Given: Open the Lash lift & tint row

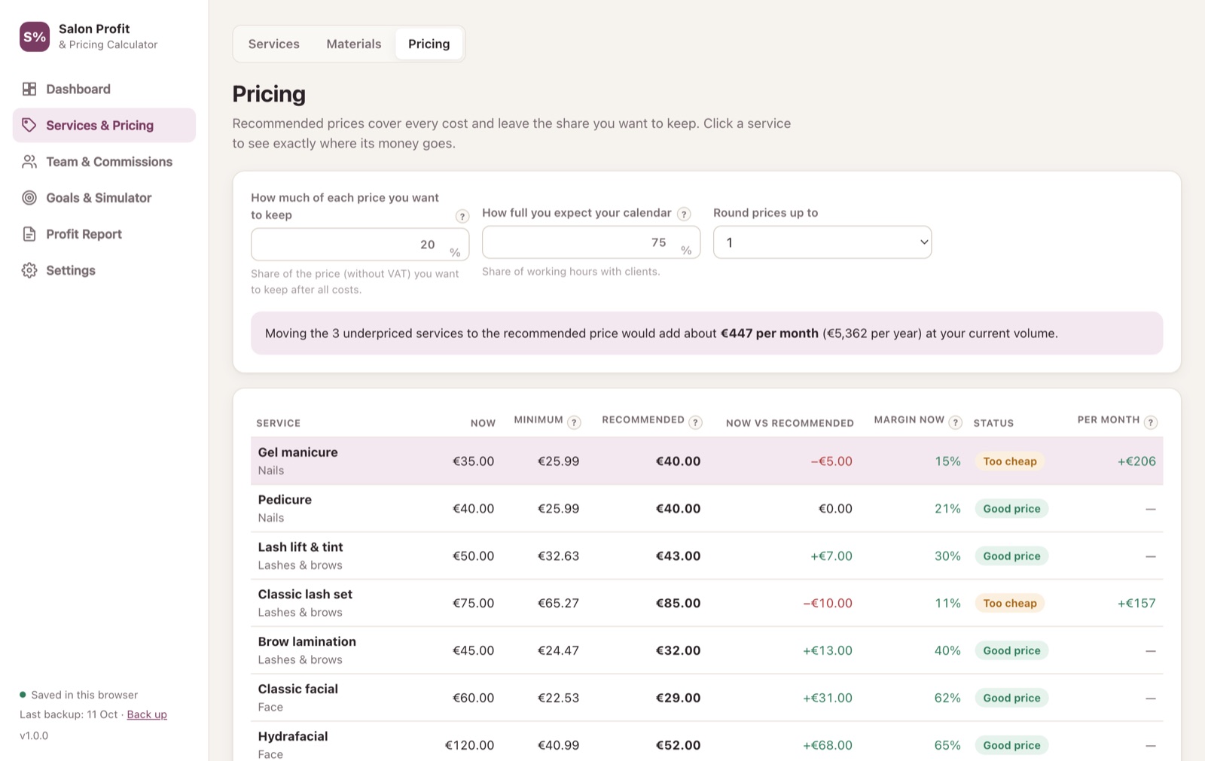Looking at the screenshot, I should point(706,556).
